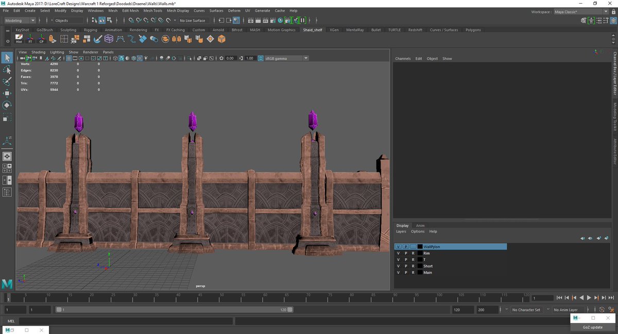The width and height of the screenshot is (618, 334).
Task: Activate the Paint Effects brush shelf icon
Action: (97, 38)
